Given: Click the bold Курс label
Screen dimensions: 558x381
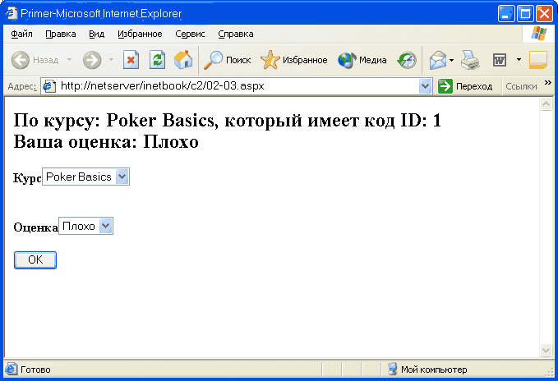Looking at the screenshot, I should click(x=27, y=177).
